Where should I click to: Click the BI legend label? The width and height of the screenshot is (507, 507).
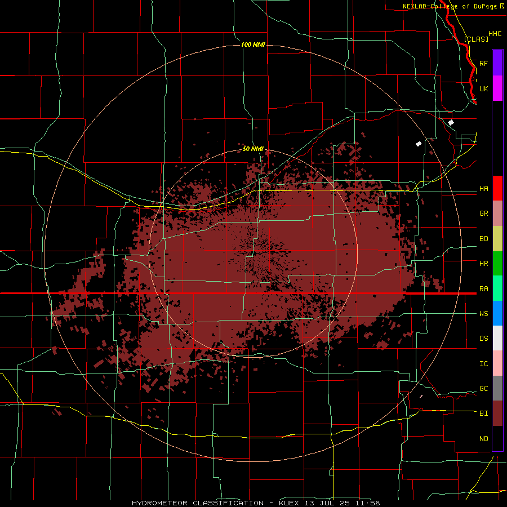coord(483,413)
